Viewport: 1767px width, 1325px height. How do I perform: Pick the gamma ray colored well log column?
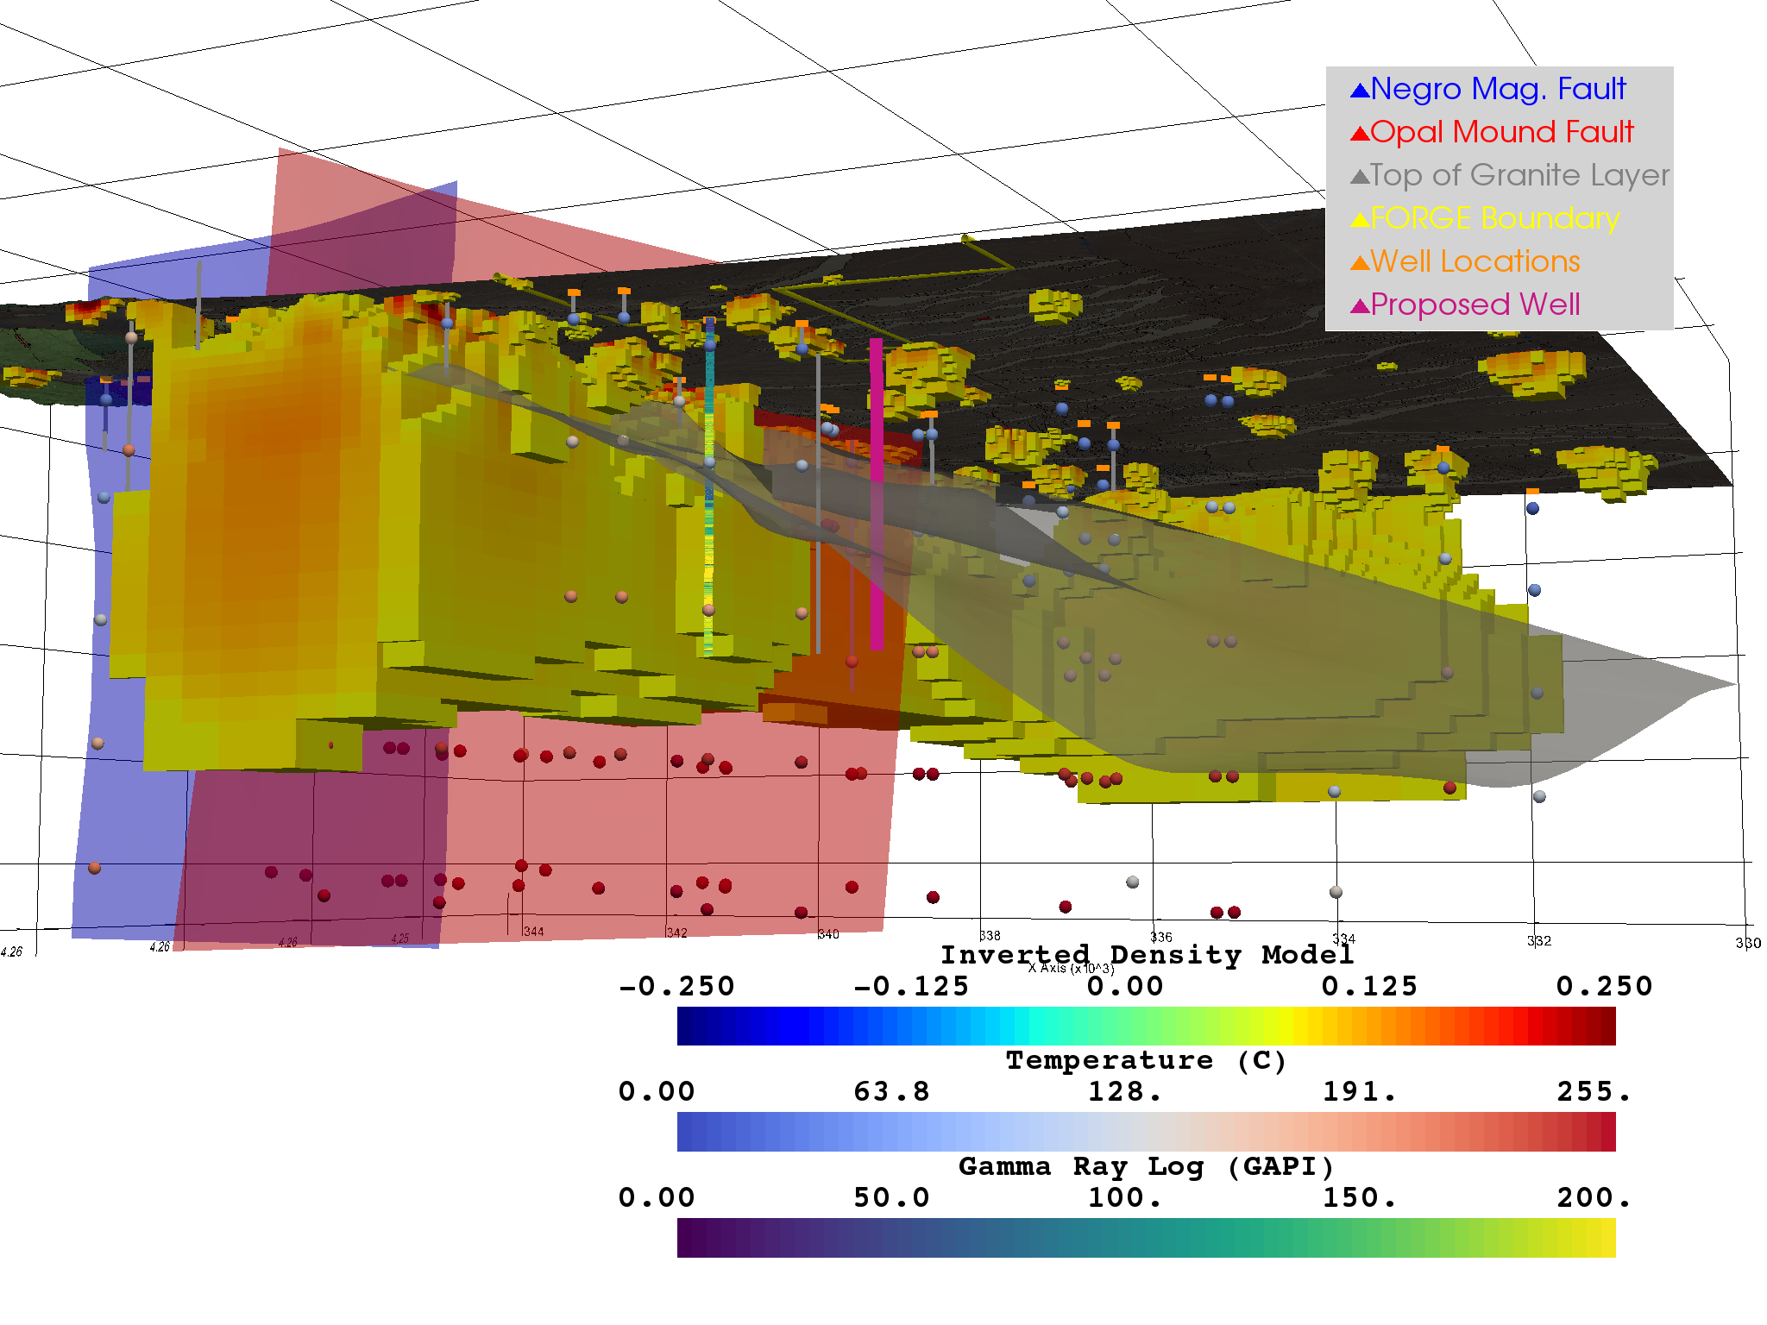tap(709, 487)
